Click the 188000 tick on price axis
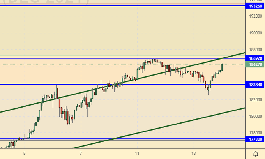 click(255, 50)
